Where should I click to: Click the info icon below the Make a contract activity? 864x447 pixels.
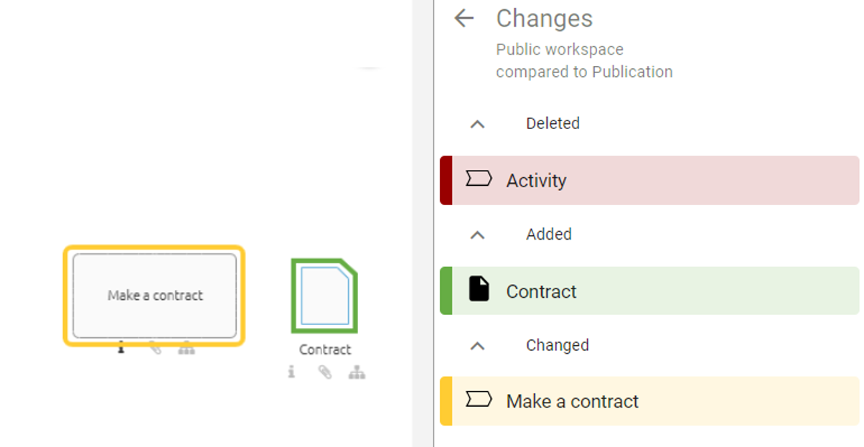[121, 348]
